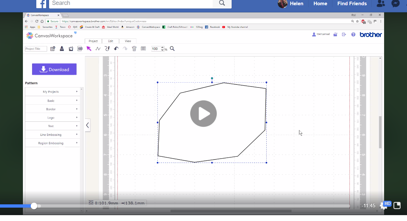
Task: Click the save project tray icon
Action: pos(62,49)
